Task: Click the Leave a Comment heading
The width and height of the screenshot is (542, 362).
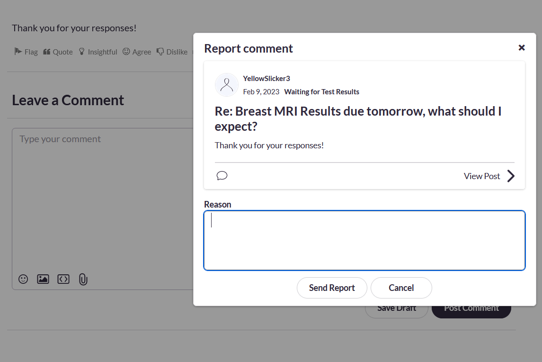Action: click(68, 100)
